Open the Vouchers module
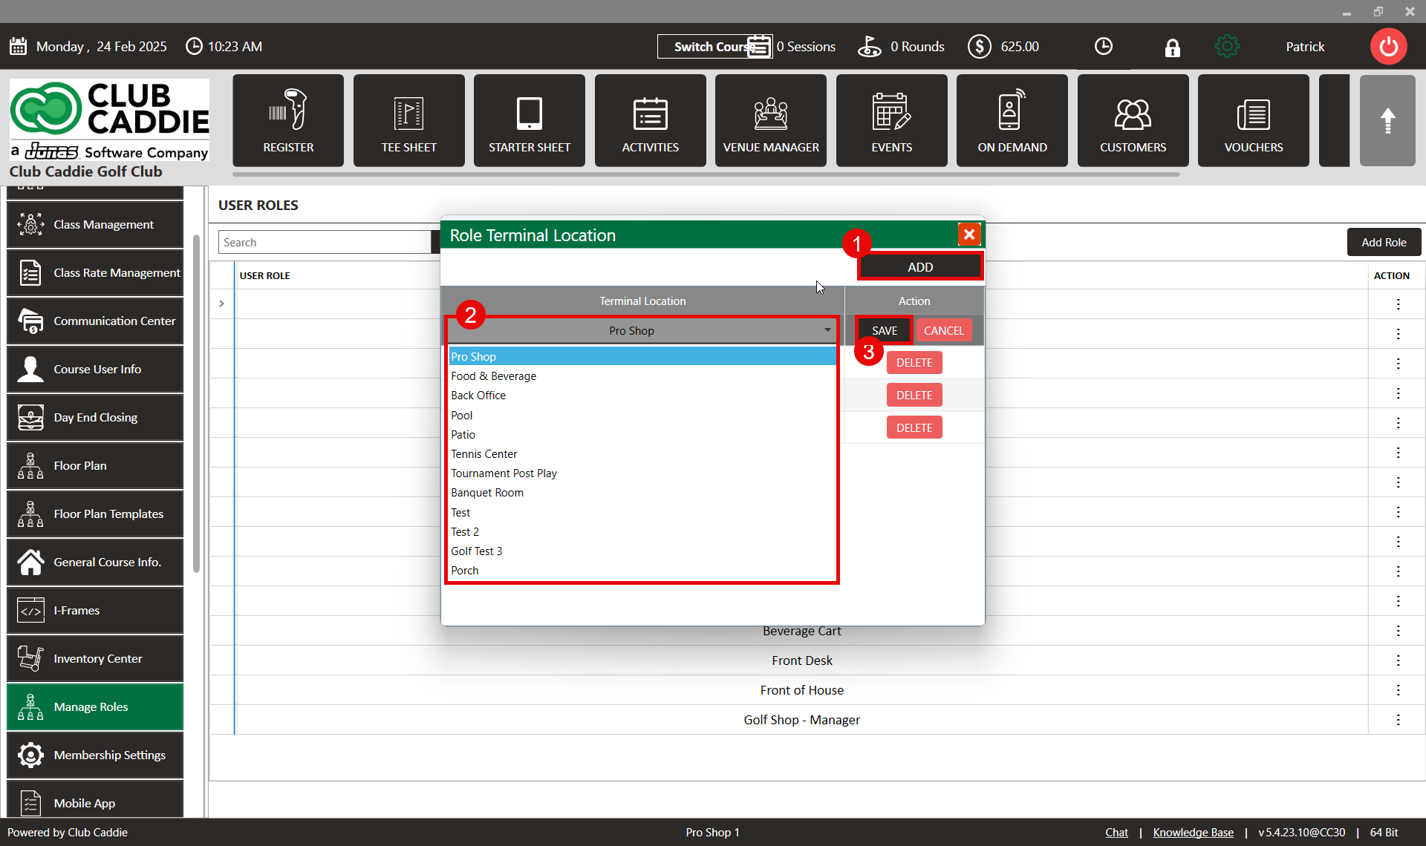The image size is (1426, 846). (x=1254, y=120)
